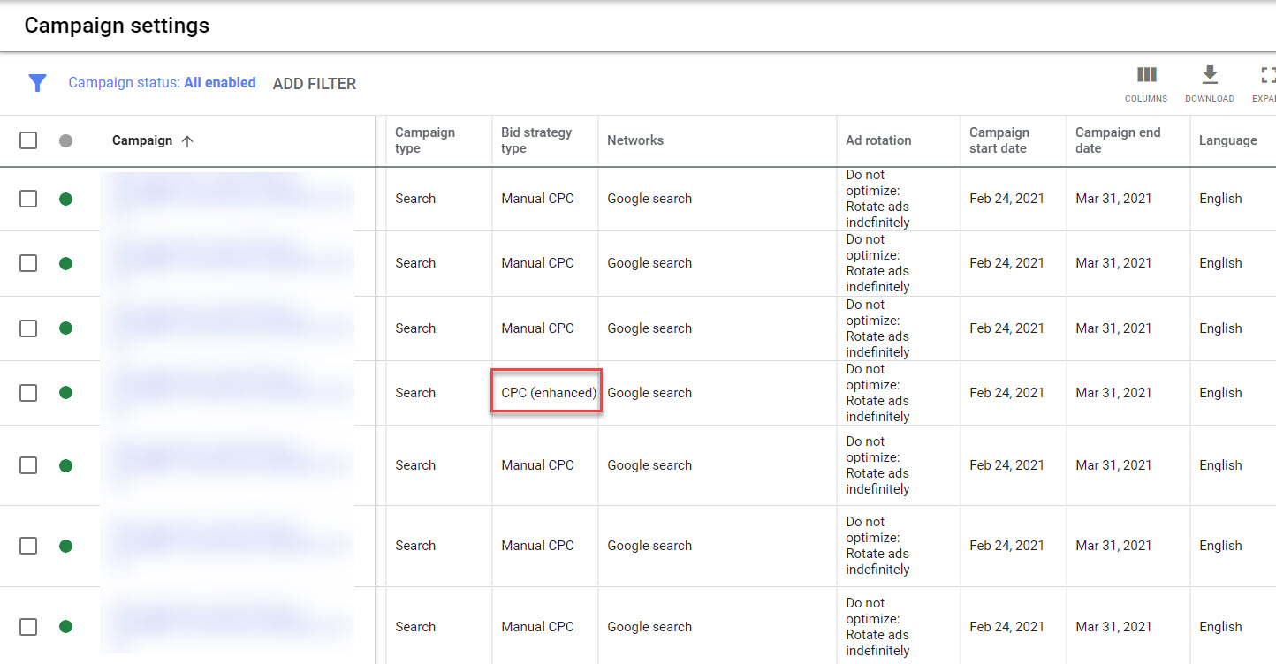Click the gray status dot in header

[65, 140]
